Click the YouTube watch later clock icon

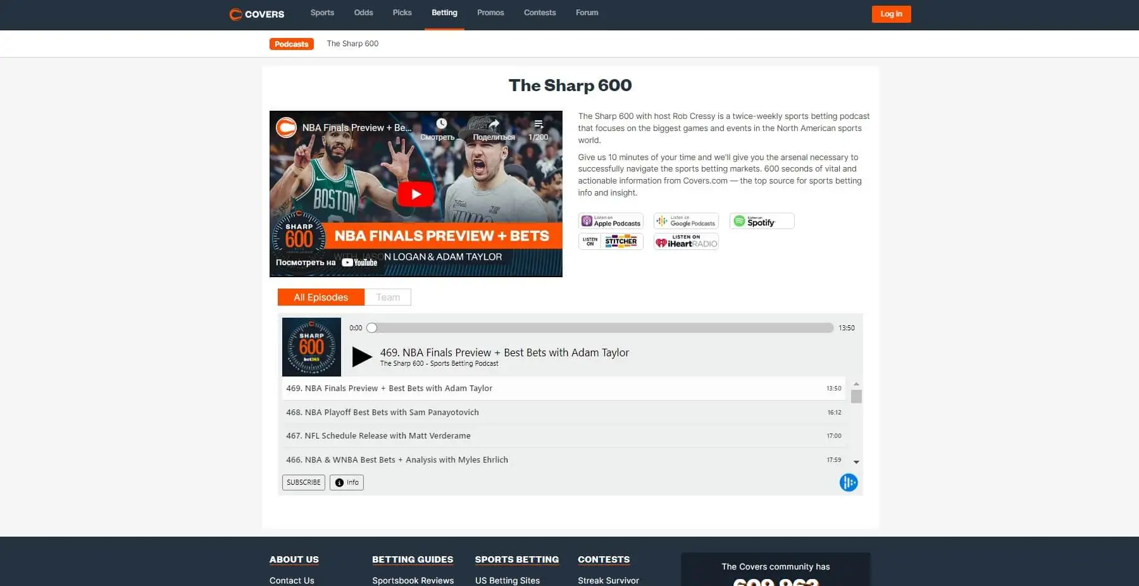[441, 124]
